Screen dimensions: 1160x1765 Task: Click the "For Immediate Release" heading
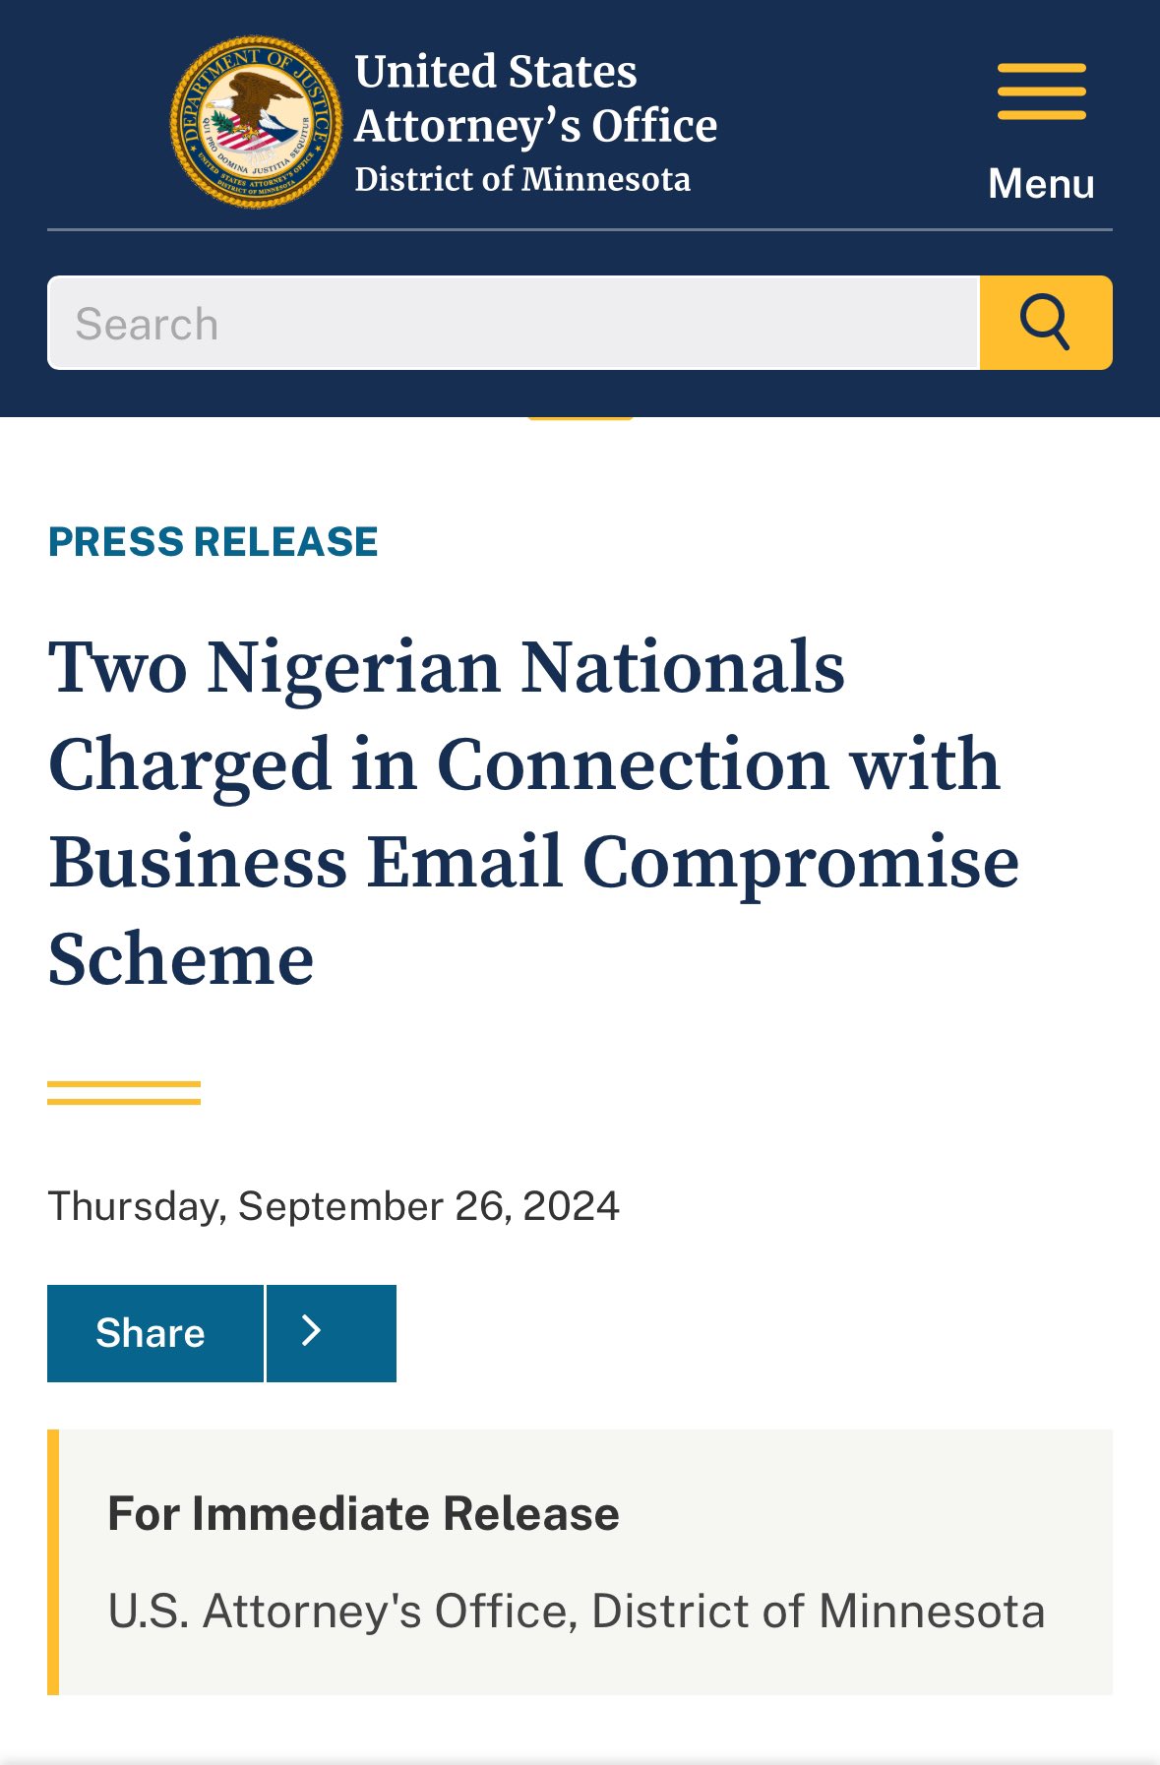(x=363, y=1513)
